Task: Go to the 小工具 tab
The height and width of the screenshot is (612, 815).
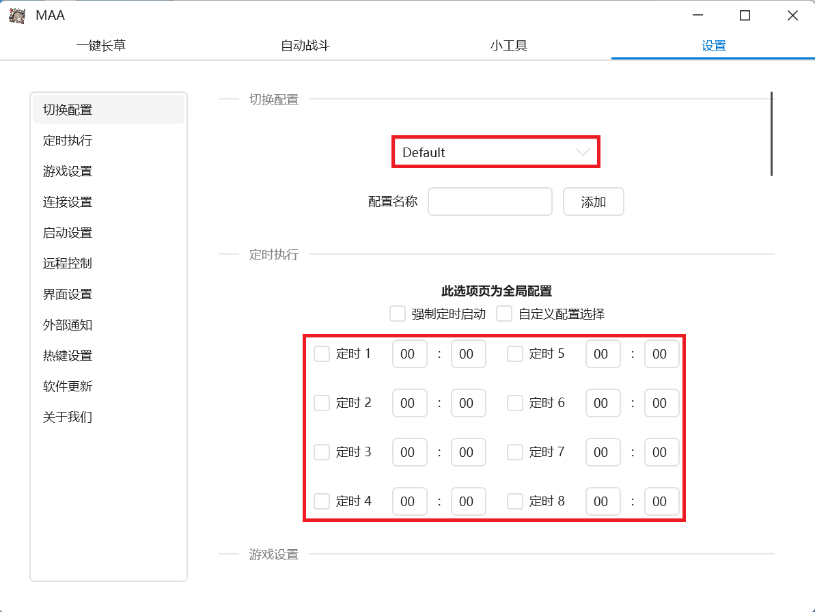Action: click(x=509, y=46)
